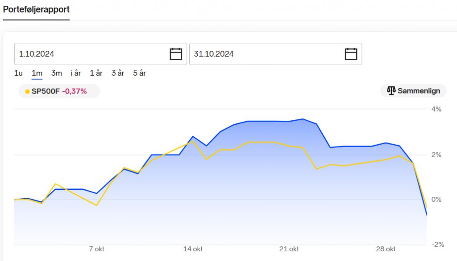Image resolution: width=457 pixels, height=261 pixels.
Task: Choose the 3 år time range
Action: point(118,73)
